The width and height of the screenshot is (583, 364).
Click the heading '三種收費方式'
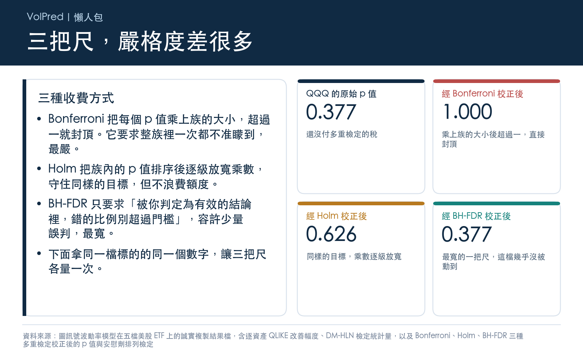click(76, 98)
